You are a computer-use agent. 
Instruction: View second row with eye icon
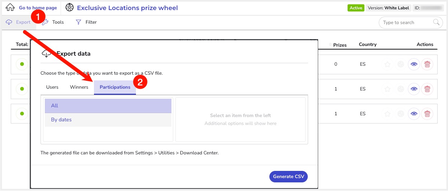click(414, 89)
